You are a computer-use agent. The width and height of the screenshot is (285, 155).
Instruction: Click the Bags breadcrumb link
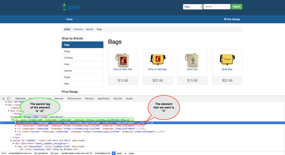pyautogui.click(x=99, y=29)
